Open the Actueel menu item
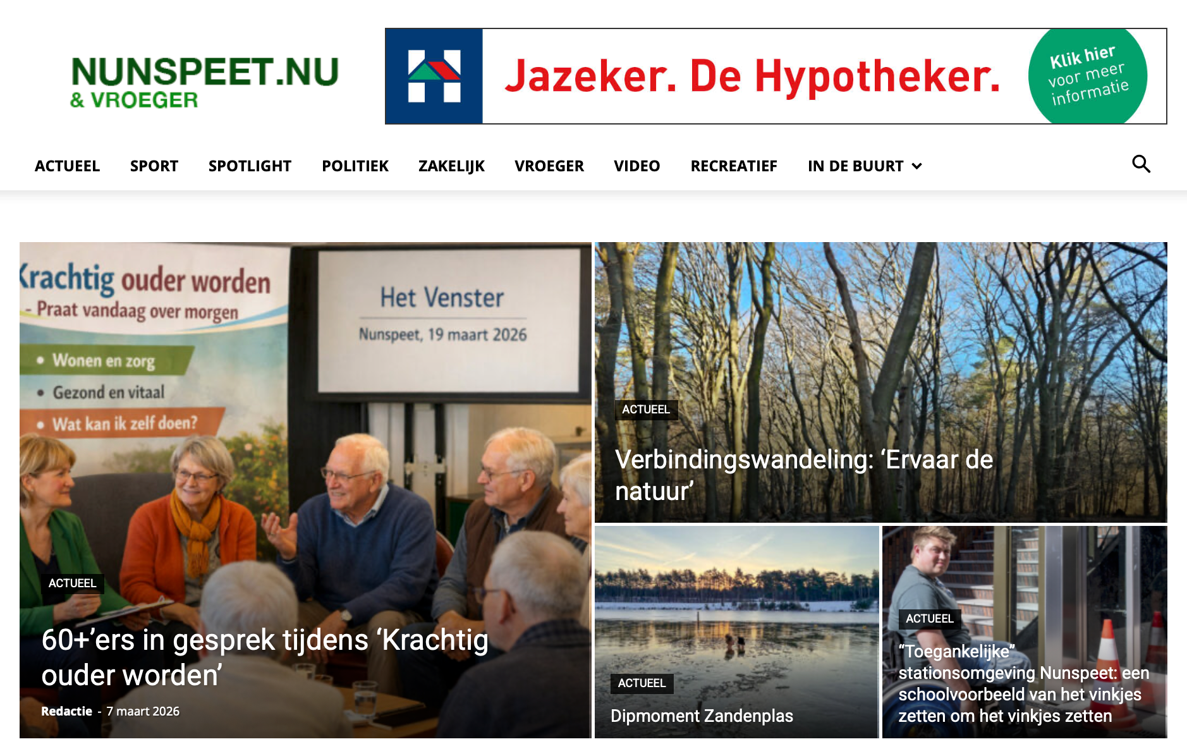The image size is (1187, 756). pyautogui.click(x=67, y=166)
